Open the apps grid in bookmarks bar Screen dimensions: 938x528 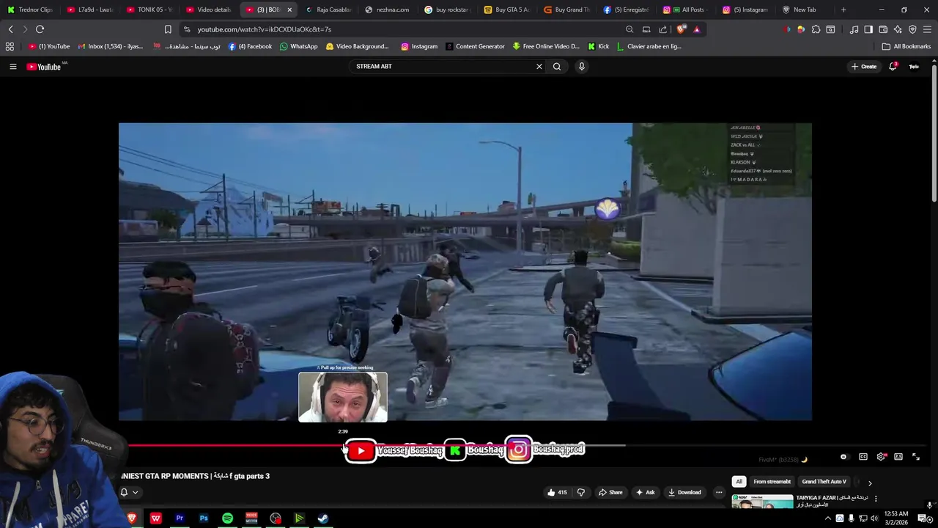tap(10, 46)
